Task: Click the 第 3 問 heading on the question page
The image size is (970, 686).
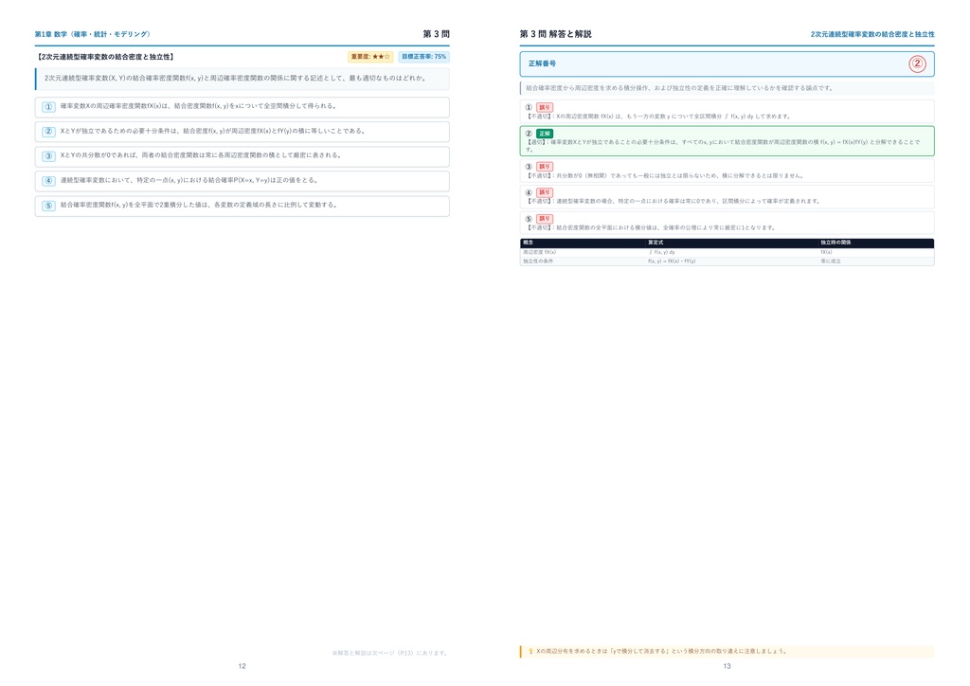Action: point(436,34)
